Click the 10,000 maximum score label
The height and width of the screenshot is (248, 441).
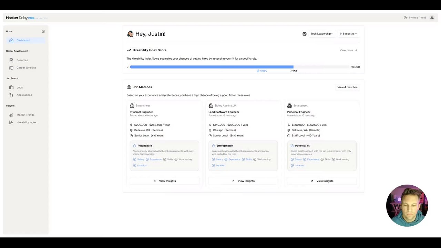click(x=355, y=67)
